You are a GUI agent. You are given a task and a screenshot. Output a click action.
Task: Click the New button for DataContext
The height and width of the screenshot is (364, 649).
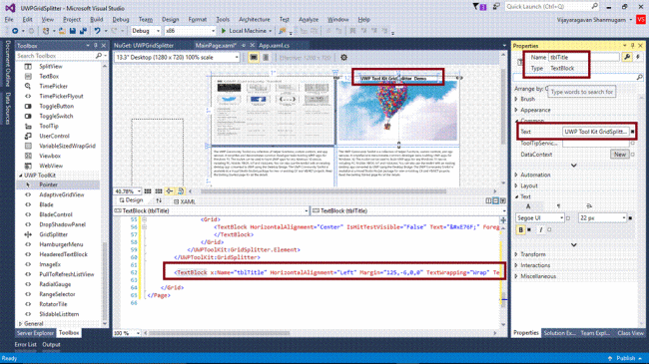(x=620, y=155)
